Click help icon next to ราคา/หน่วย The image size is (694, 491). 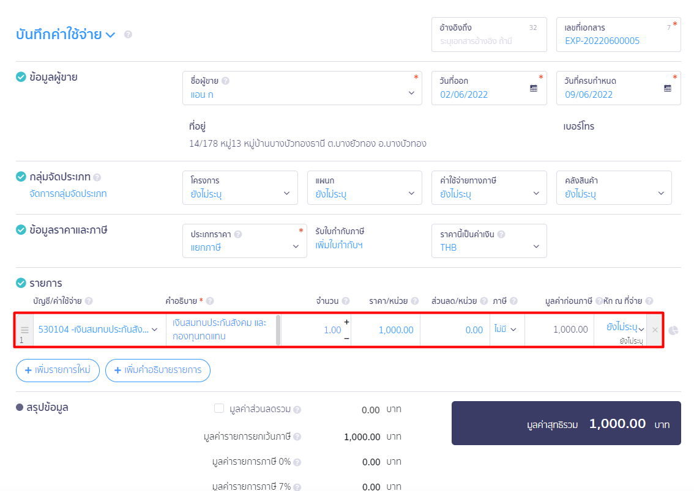415,301
